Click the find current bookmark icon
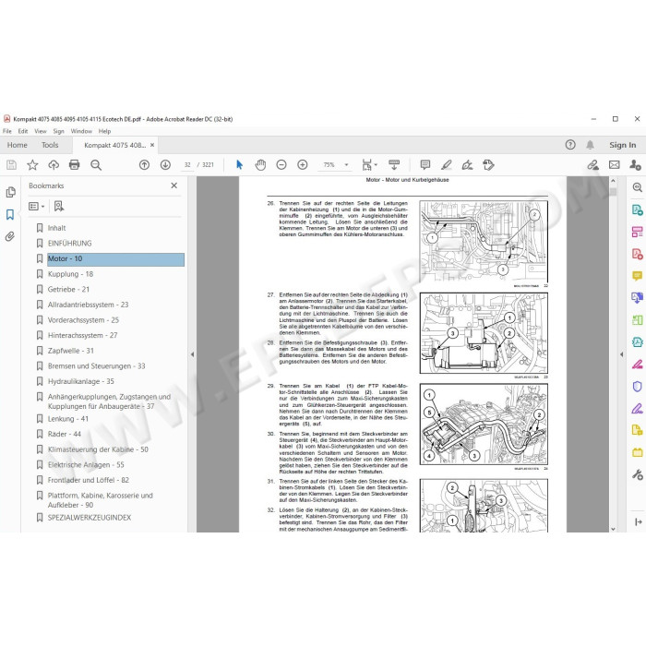This screenshot has height=646, width=646. [59, 206]
